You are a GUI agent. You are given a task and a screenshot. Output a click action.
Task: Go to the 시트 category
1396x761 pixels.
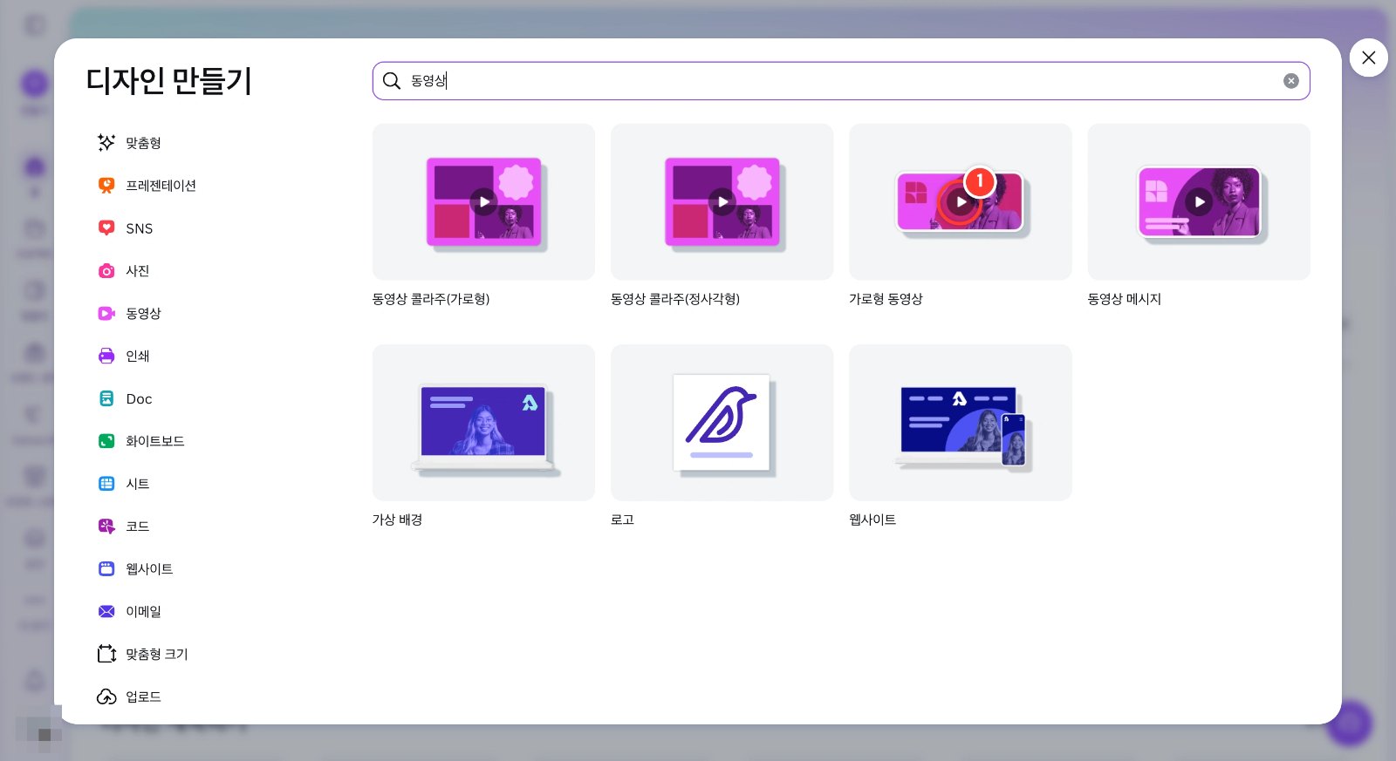(x=137, y=484)
